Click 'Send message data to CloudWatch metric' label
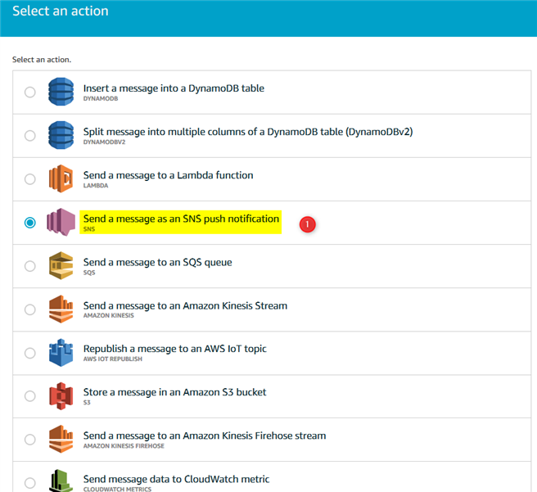 tap(176, 479)
